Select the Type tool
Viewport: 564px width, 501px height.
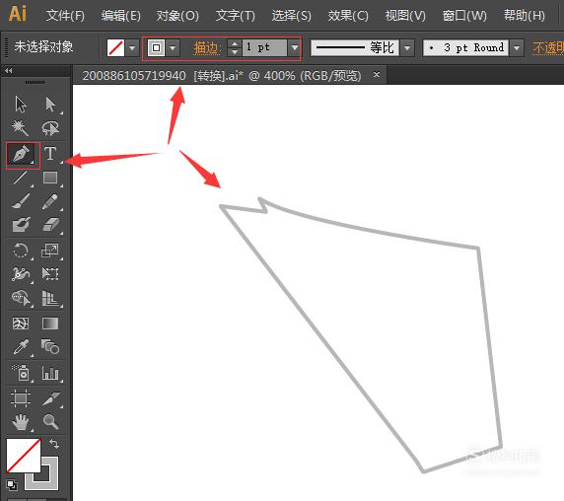pos(50,154)
